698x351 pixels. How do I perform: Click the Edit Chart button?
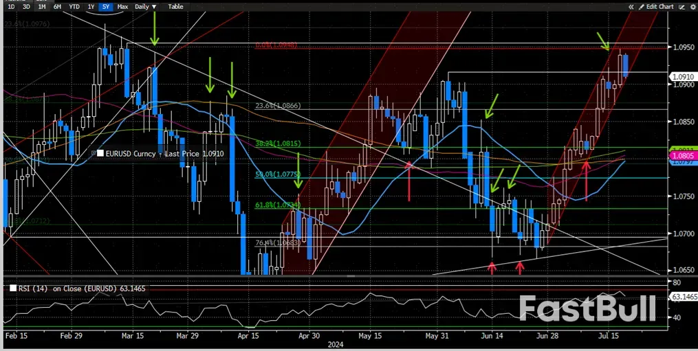click(x=660, y=6)
